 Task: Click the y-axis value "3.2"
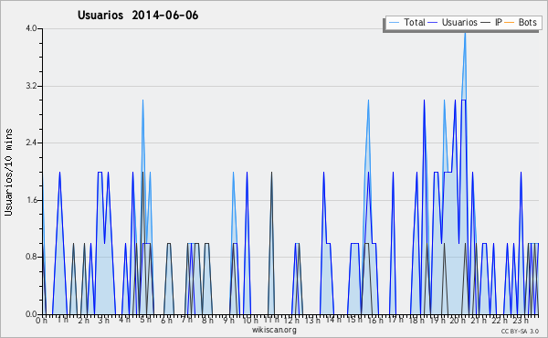[x=31, y=86]
